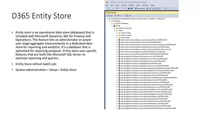Click the AxDW database cylinder icon
204x115 pixels.
pyautogui.click(x=114, y=26)
